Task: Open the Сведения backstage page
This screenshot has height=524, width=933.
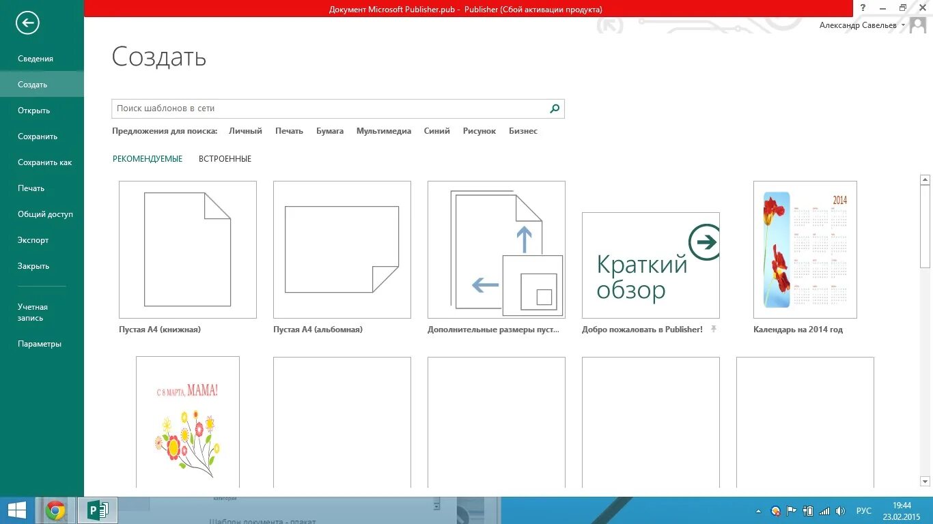Action: (x=42, y=59)
